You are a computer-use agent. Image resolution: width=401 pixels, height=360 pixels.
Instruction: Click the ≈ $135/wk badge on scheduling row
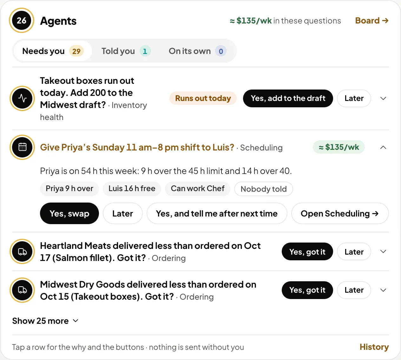pyautogui.click(x=339, y=147)
